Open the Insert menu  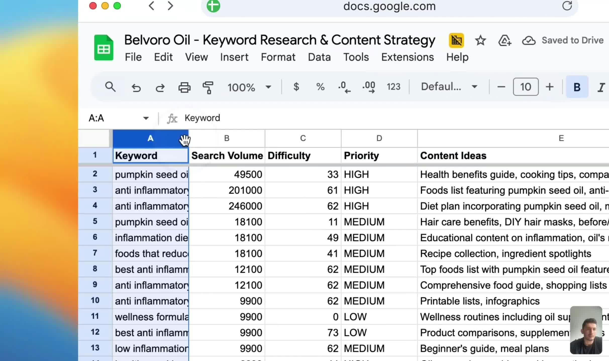pyautogui.click(x=234, y=57)
